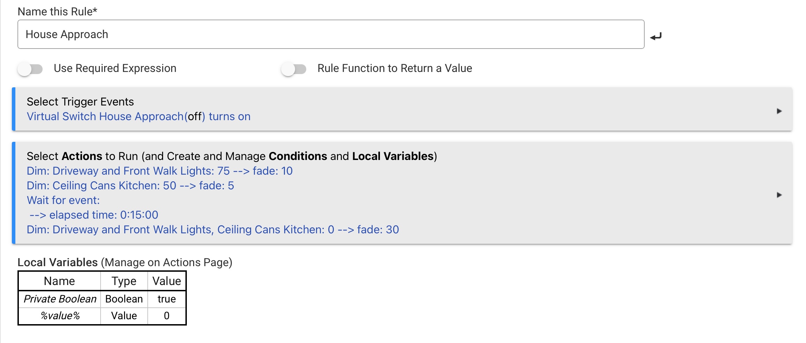Click the Use Required Expression label
The height and width of the screenshot is (343, 806).
[115, 68]
